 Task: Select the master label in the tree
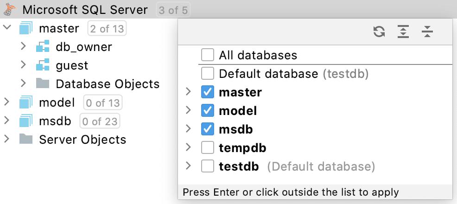(x=59, y=29)
